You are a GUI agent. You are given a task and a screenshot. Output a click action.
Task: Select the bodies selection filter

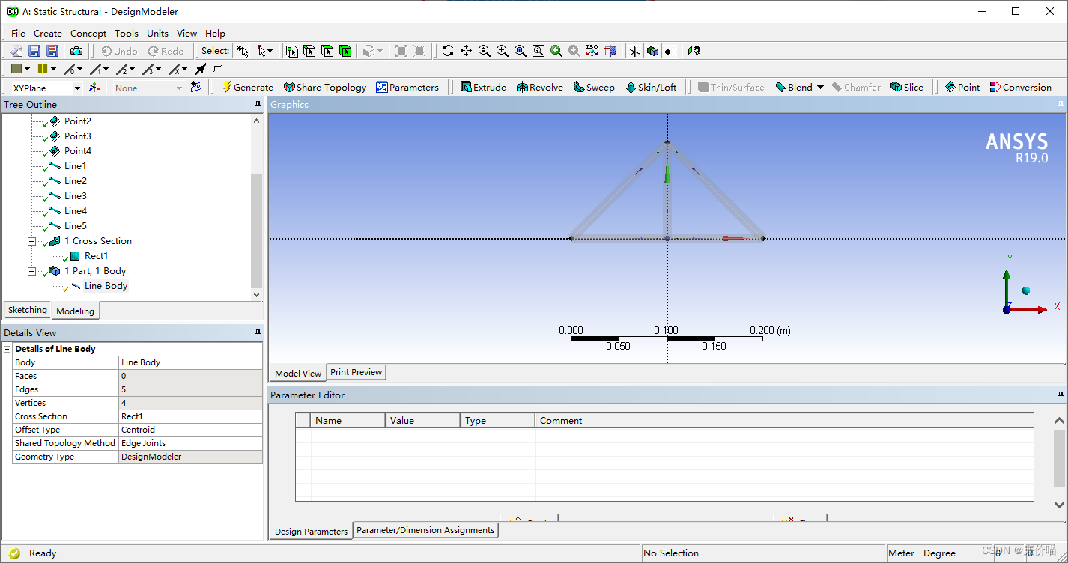click(345, 51)
